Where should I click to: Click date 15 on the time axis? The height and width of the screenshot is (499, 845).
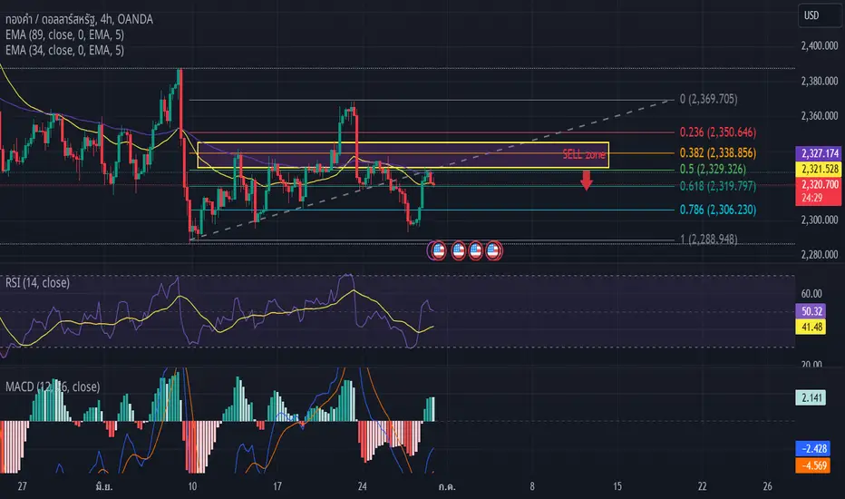point(617,486)
